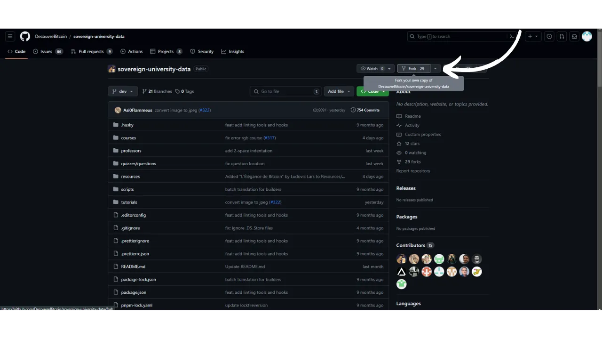Image resolution: width=602 pixels, height=339 pixels.
Task: Open the courses folder
Action: click(x=128, y=138)
